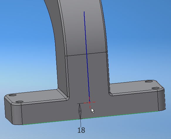The height and width of the screenshot is (139, 171).
Task: Click the horizontal seam line across the arm
Action: 86,54
